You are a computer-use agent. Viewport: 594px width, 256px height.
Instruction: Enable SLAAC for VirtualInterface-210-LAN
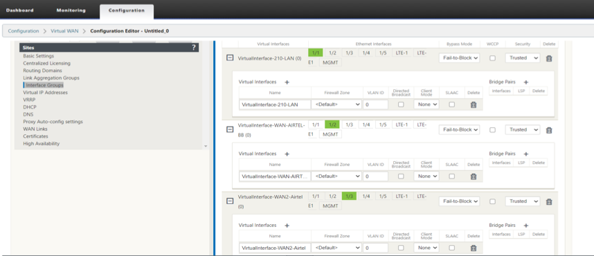452,104
